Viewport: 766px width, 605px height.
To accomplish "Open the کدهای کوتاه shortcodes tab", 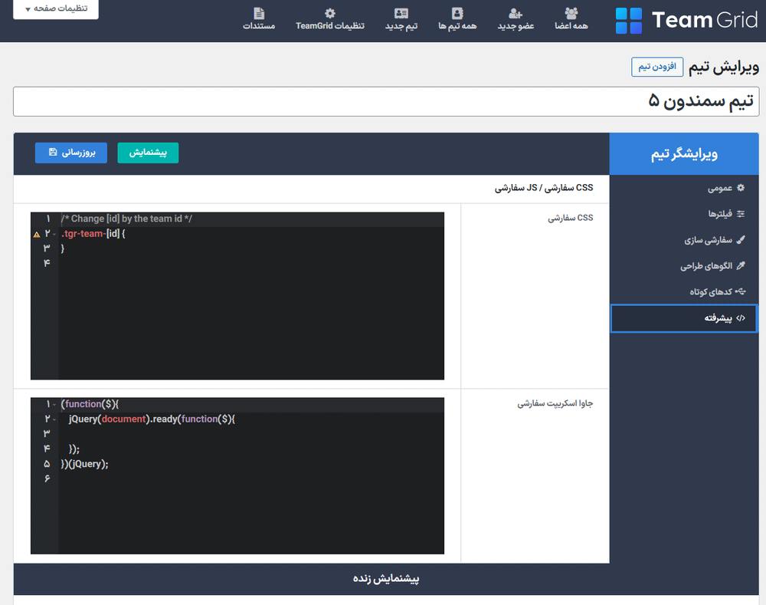I will point(712,292).
